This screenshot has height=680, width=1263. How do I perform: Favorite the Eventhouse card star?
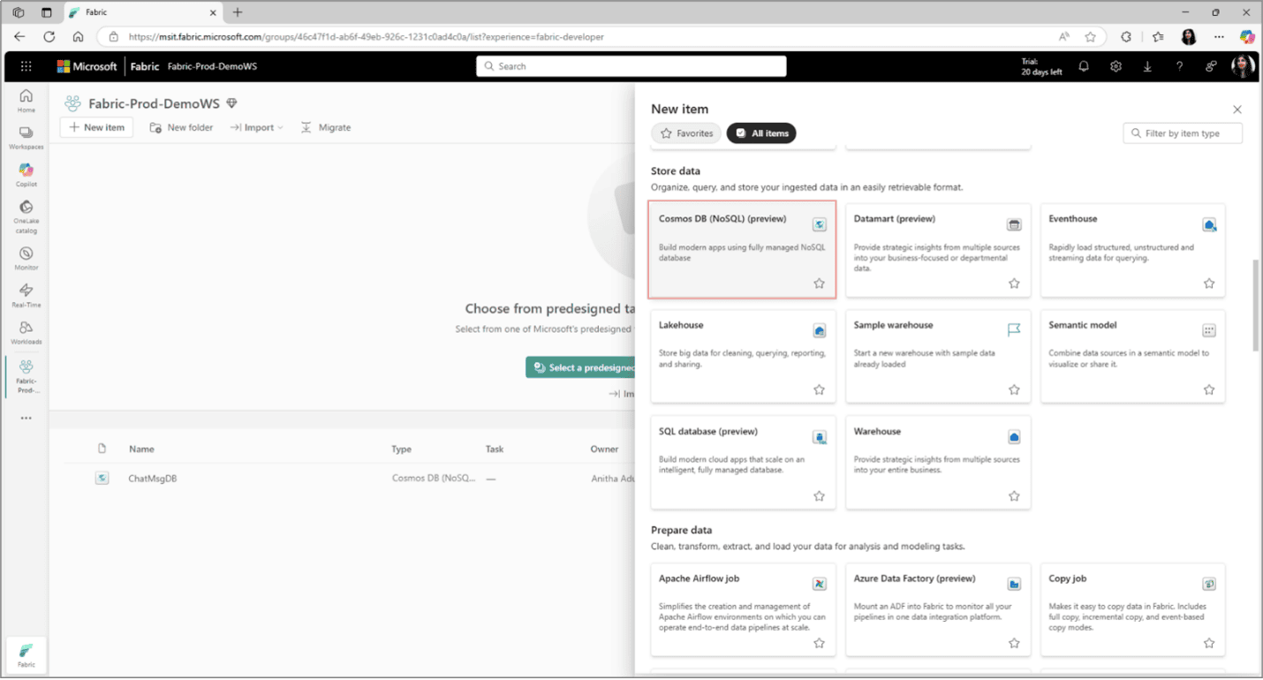(x=1209, y=283)
